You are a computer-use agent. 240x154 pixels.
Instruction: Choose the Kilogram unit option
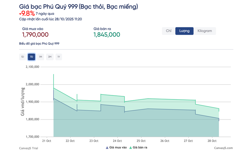click(x=204, y=31)
